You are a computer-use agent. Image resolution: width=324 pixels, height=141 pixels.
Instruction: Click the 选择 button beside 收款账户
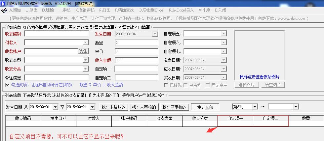click(83, 51)
